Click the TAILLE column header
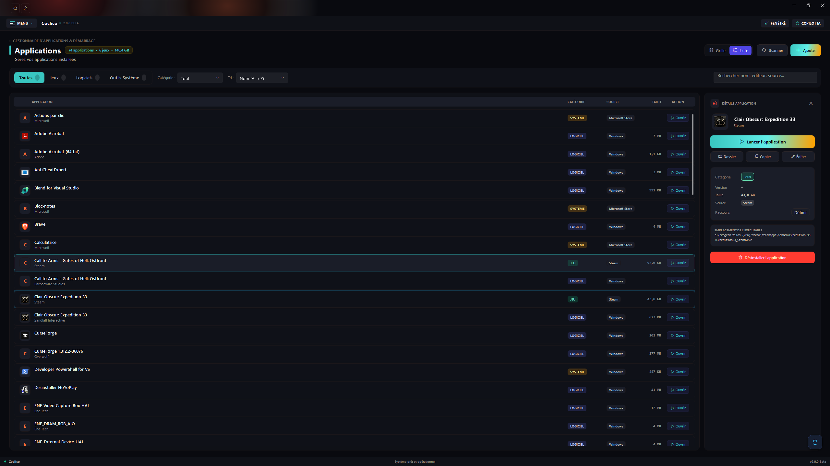Image resolution: width=830 pixels, height=466 pixels. pyautogui.click(x=657, y=102)
